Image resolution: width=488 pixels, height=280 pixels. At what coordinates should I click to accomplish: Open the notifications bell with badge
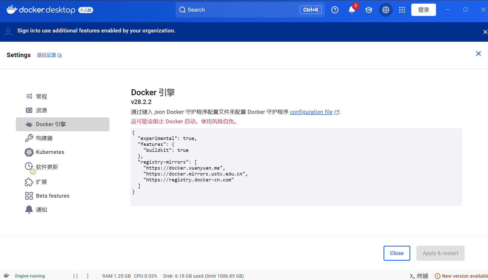tap(352, 10)
